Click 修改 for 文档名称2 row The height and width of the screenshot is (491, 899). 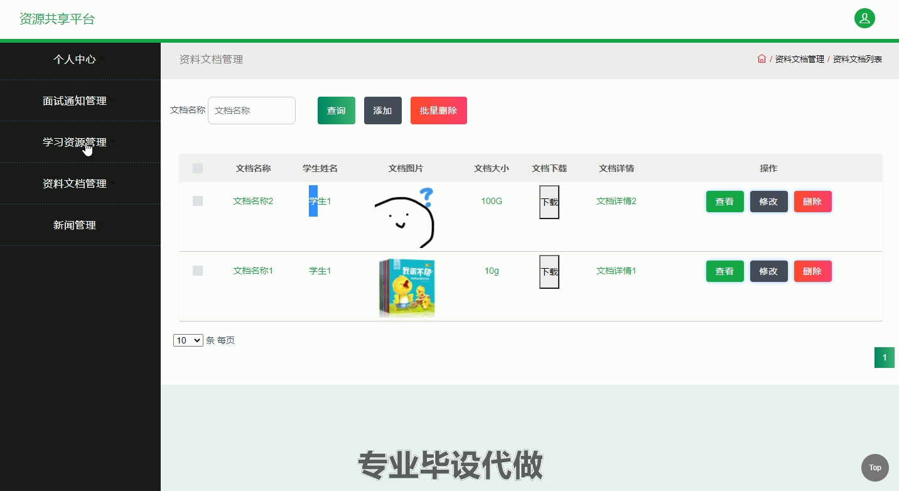(769, 202)
